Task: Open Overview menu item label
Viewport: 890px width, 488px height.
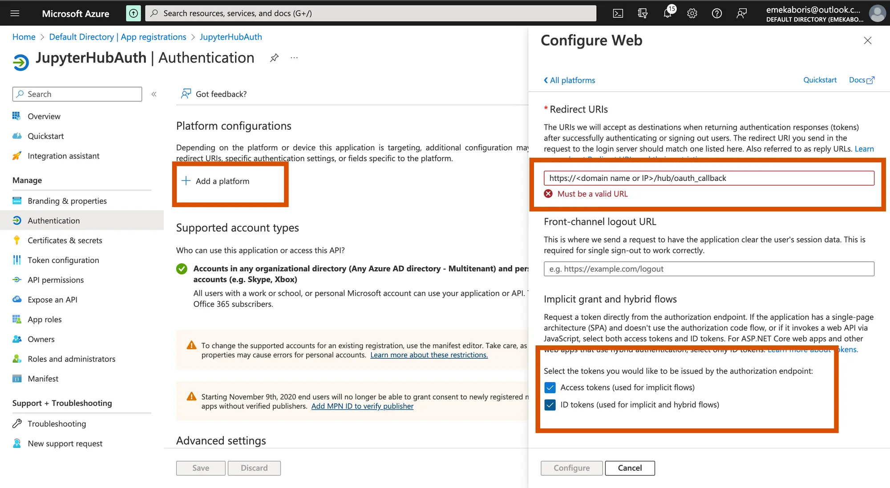Action: click(x=44, y=116)
